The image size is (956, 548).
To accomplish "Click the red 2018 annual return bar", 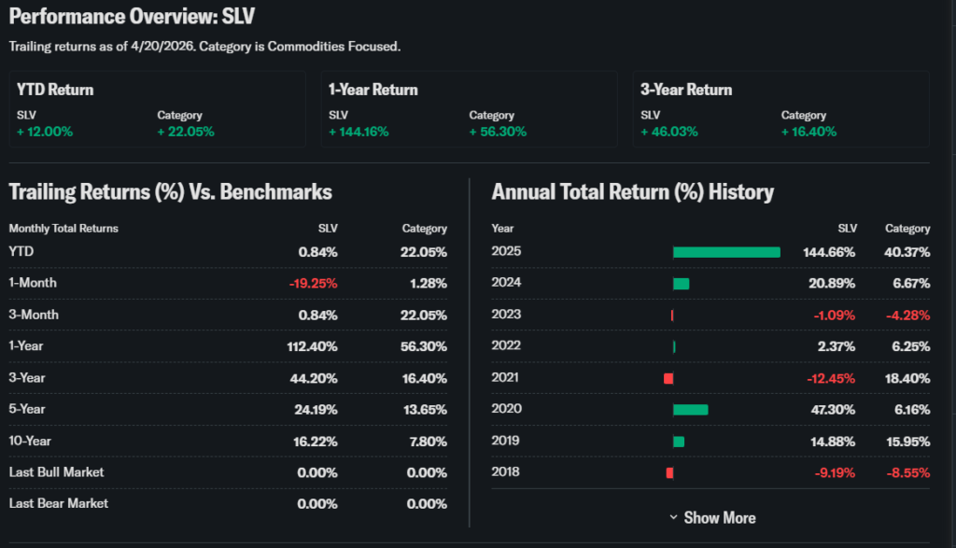I will pos(669,473).
